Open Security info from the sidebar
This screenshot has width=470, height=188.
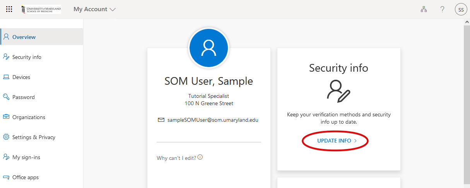tap(27, 57)
